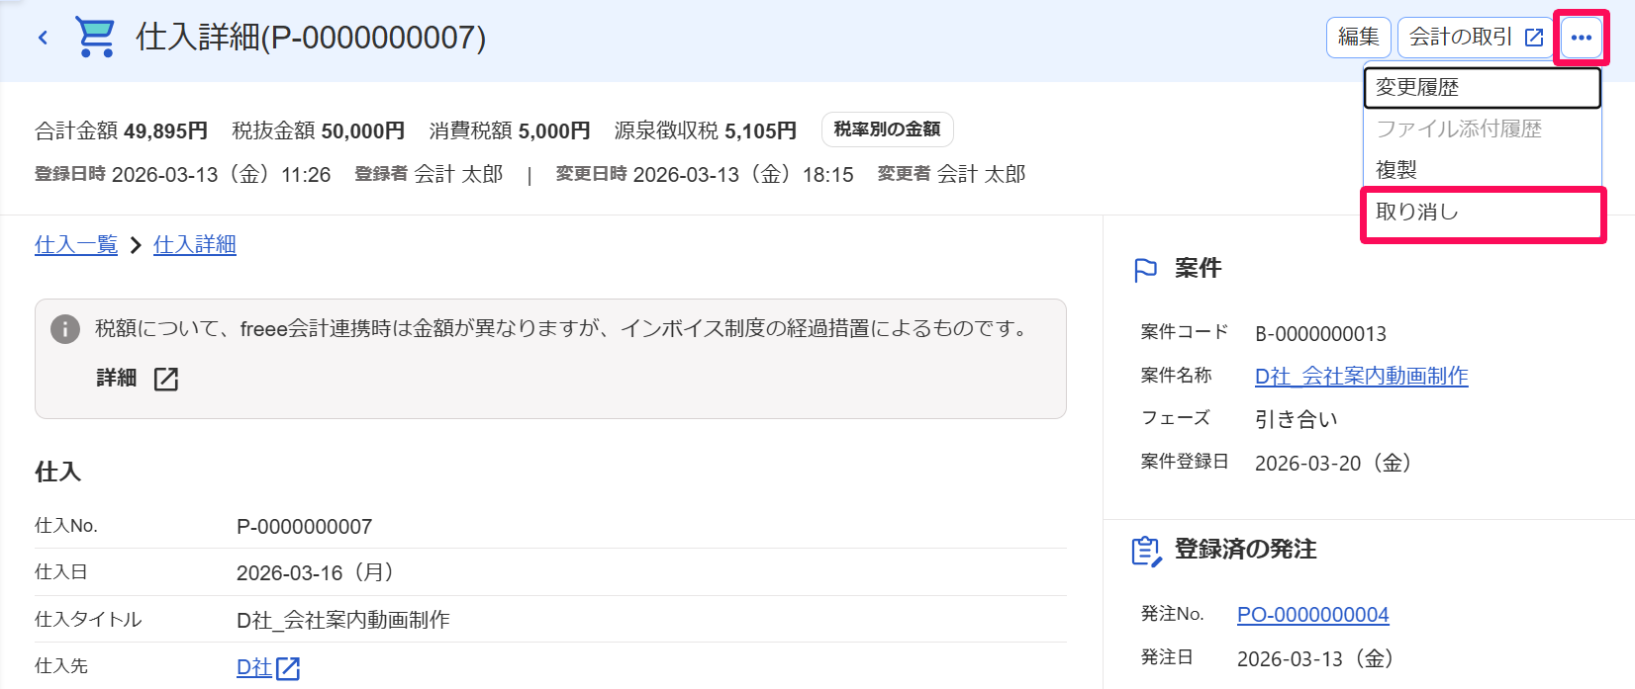
Task: Click the 登録済の発注 section heading
Action: (x=1246, y=550)
